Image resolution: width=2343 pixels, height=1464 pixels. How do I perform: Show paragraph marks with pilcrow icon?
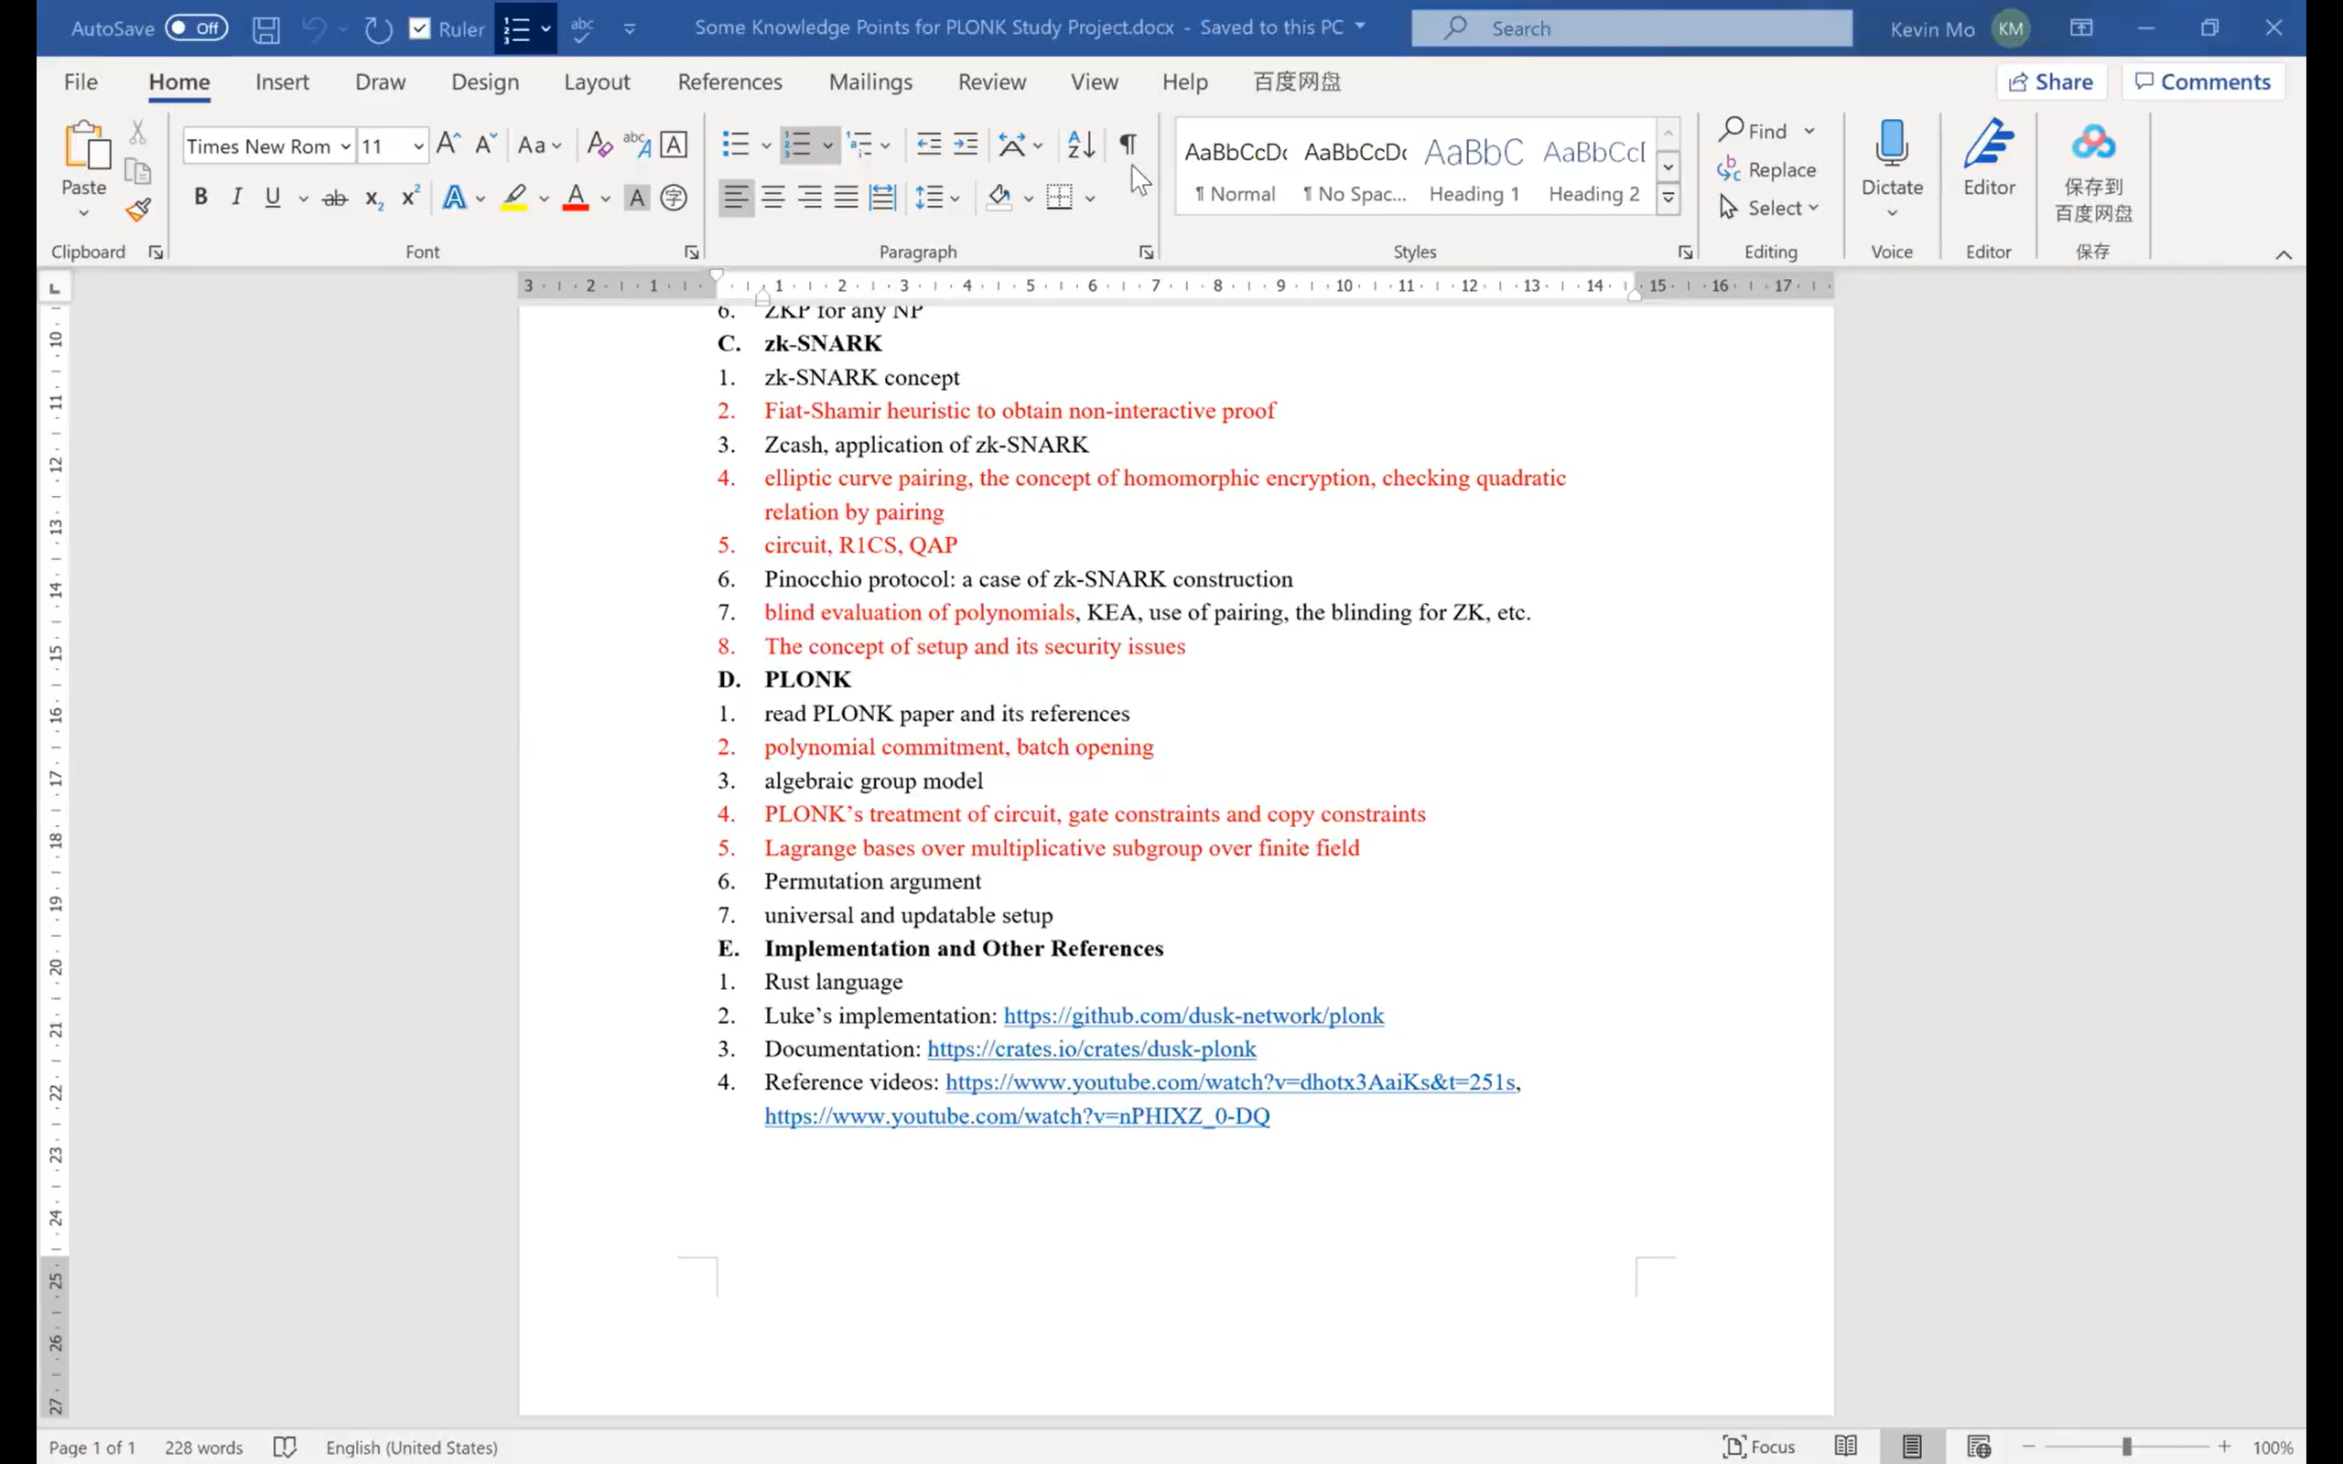pyautogui.click(x=1128, y=145)
